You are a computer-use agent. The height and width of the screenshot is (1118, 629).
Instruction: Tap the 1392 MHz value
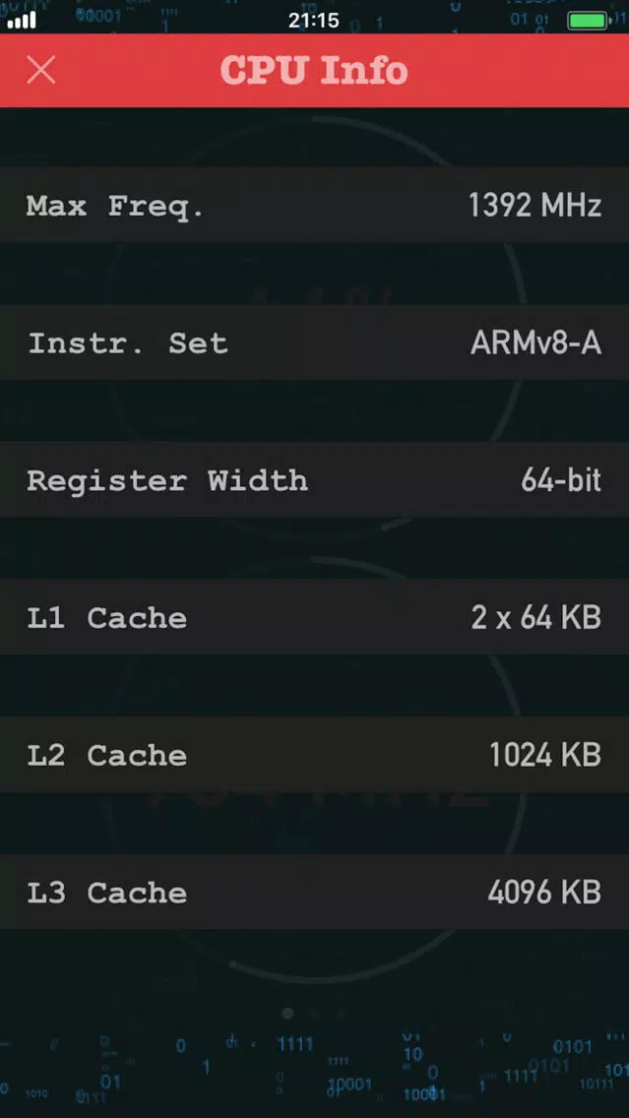[x=535, y=206]
